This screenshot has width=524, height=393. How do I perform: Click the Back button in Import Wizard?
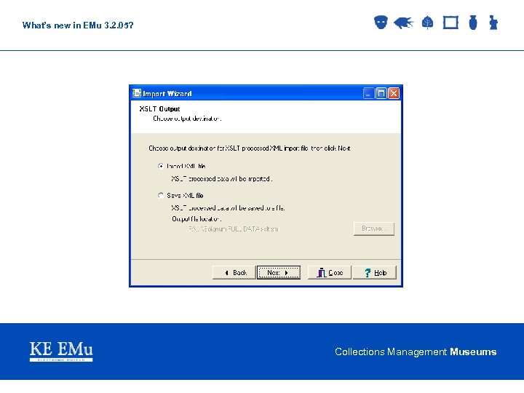pyautogui.click(x=234, y=273)
